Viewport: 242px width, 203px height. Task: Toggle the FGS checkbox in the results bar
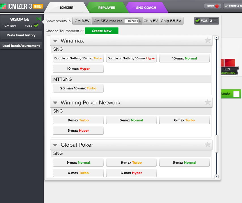point(198,20)
